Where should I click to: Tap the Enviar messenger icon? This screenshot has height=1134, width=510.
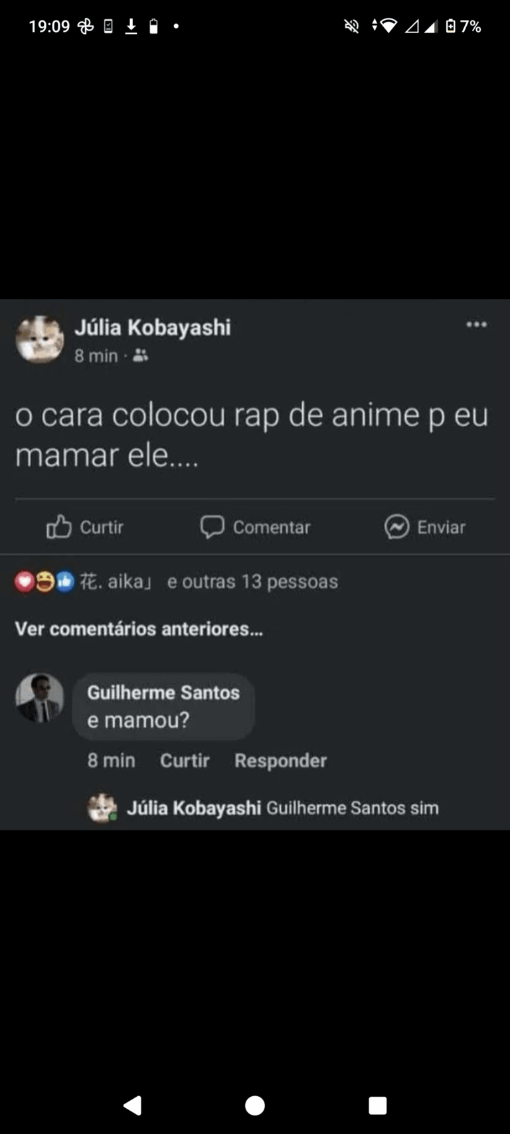tap(396, 527)
